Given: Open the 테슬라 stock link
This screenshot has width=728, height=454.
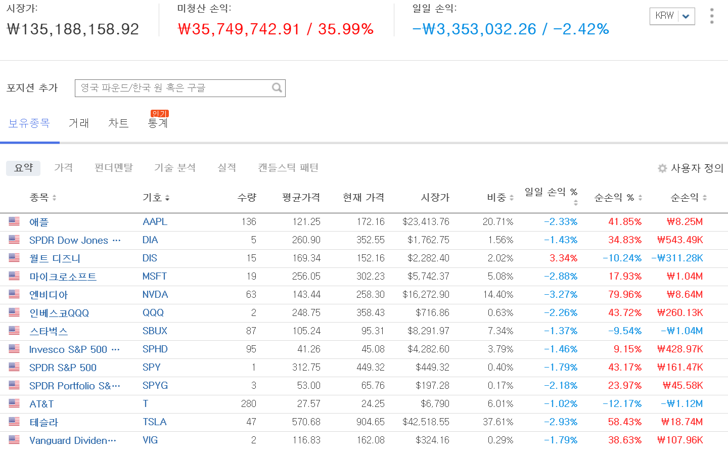Looking at the screenshot, I should coord(43,422).
